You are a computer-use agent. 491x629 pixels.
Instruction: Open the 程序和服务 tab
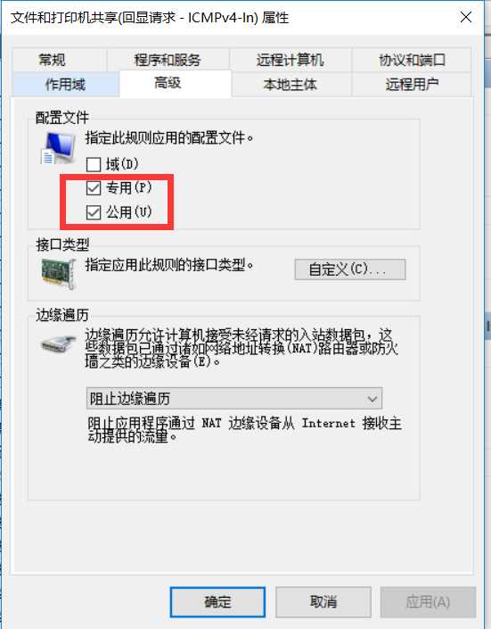click(x=168, y=60)
